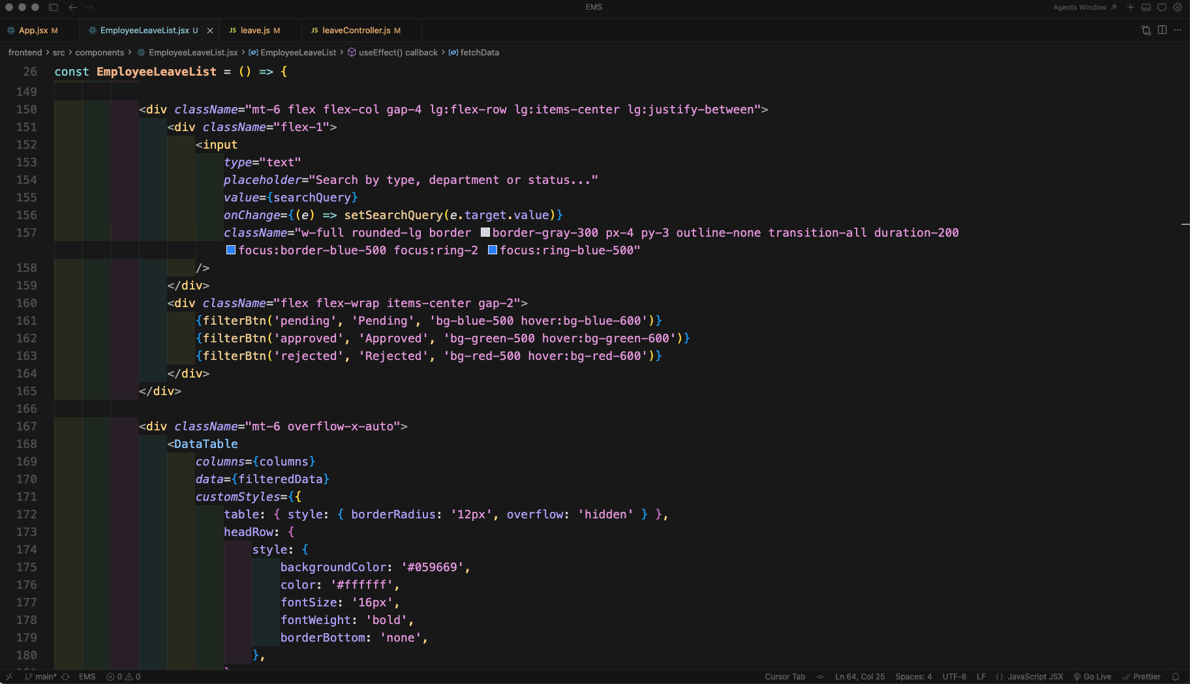Open the warnings count indicator

click(x=133, y=677)
